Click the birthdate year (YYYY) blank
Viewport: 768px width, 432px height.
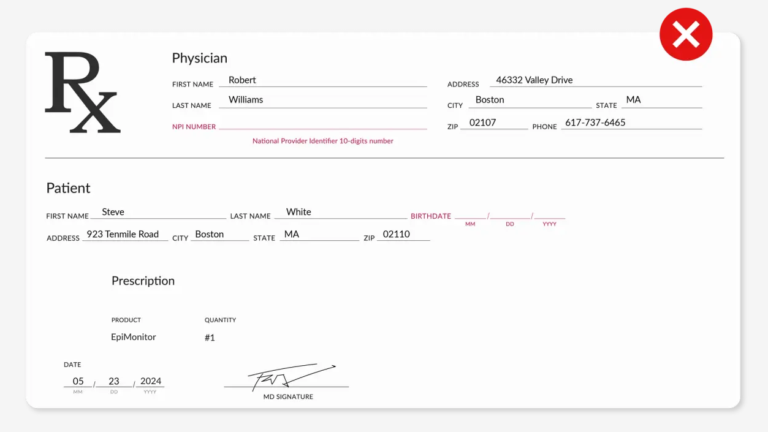(x=549, y=214)
